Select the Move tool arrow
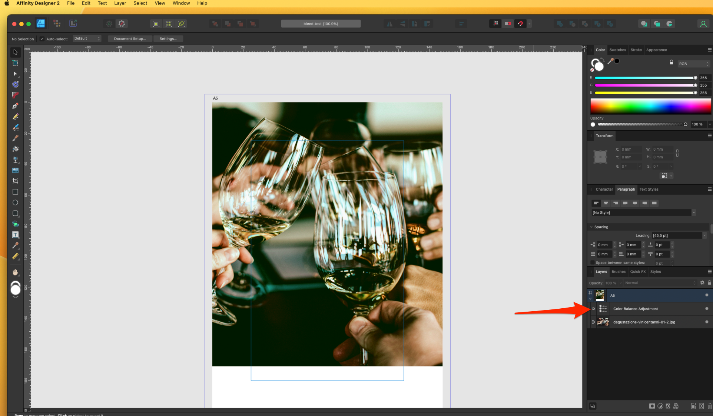The height and width of the screenshot is (416, 713). tap(15, 52)
